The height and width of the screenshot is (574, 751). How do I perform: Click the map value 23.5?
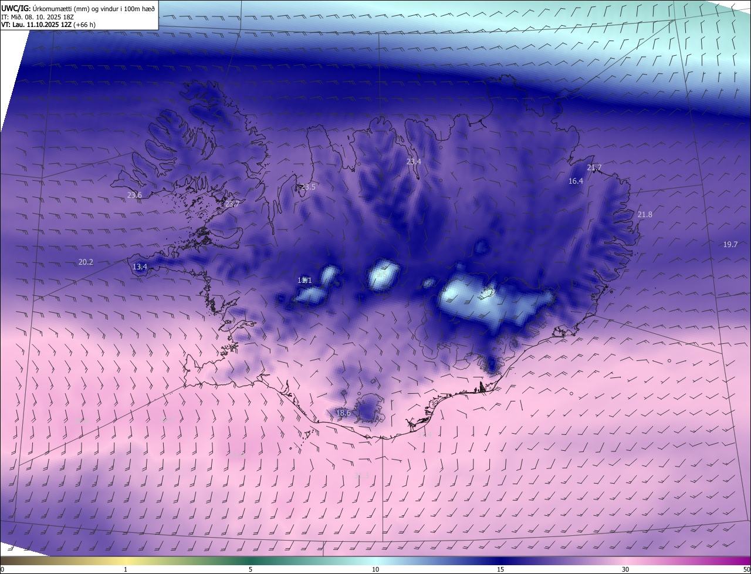pos(308,187)
